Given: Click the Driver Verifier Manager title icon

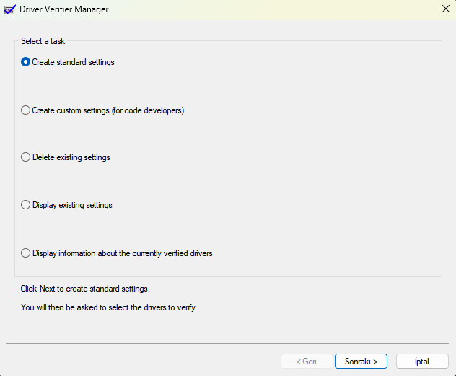Looking at the screenshot, I should click(9, 9).
